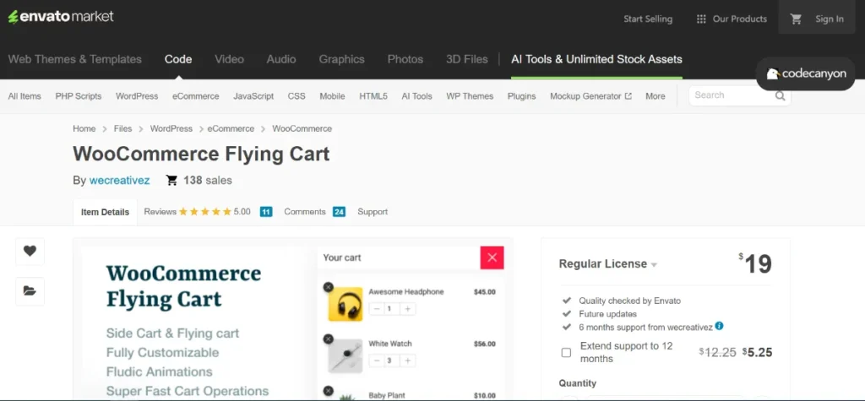865x401 pixels.
Task: Click the Awesome Headphone quantity field
Action: (392, 309)
